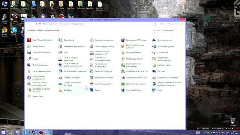This screenshot has width=240, height=135.
Task: Open Свойства браузера item
Action: click(x=101, y=72)
